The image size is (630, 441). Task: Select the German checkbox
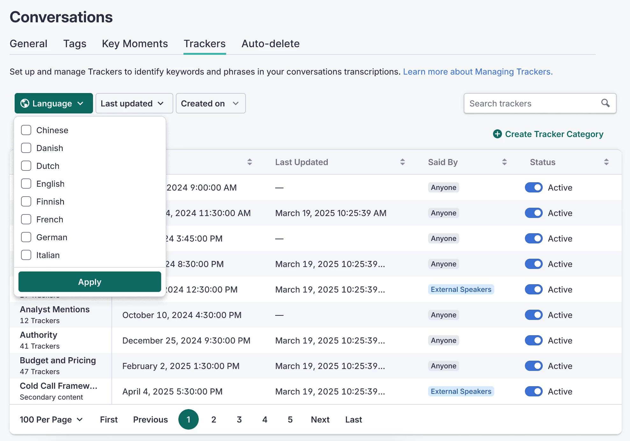(x=26, y=237)
